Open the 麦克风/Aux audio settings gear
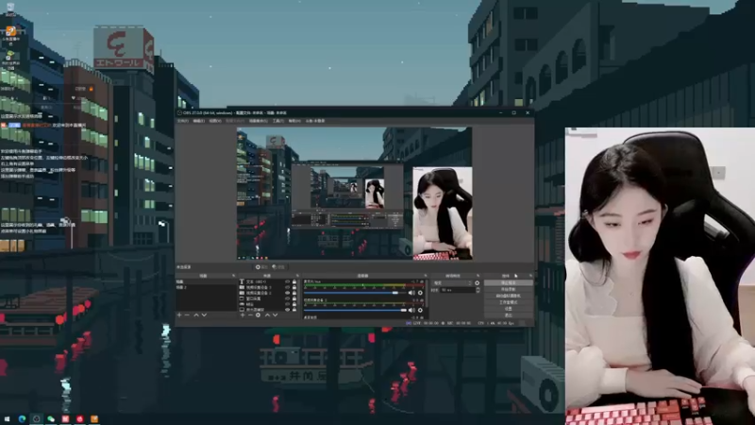Viewport: 755px width, 425px height. pos(420,293)
